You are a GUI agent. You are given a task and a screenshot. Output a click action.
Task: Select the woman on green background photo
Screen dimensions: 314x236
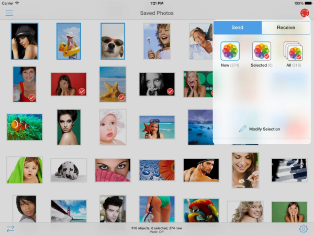pos(69,127)
